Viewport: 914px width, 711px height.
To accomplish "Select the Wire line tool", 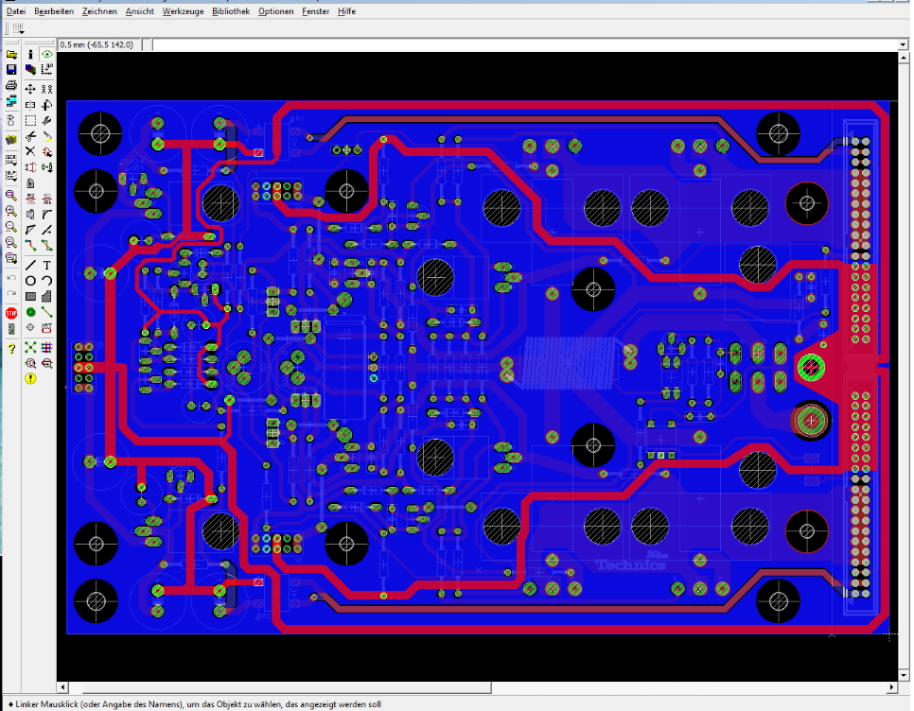I will (x=30, y=266).
